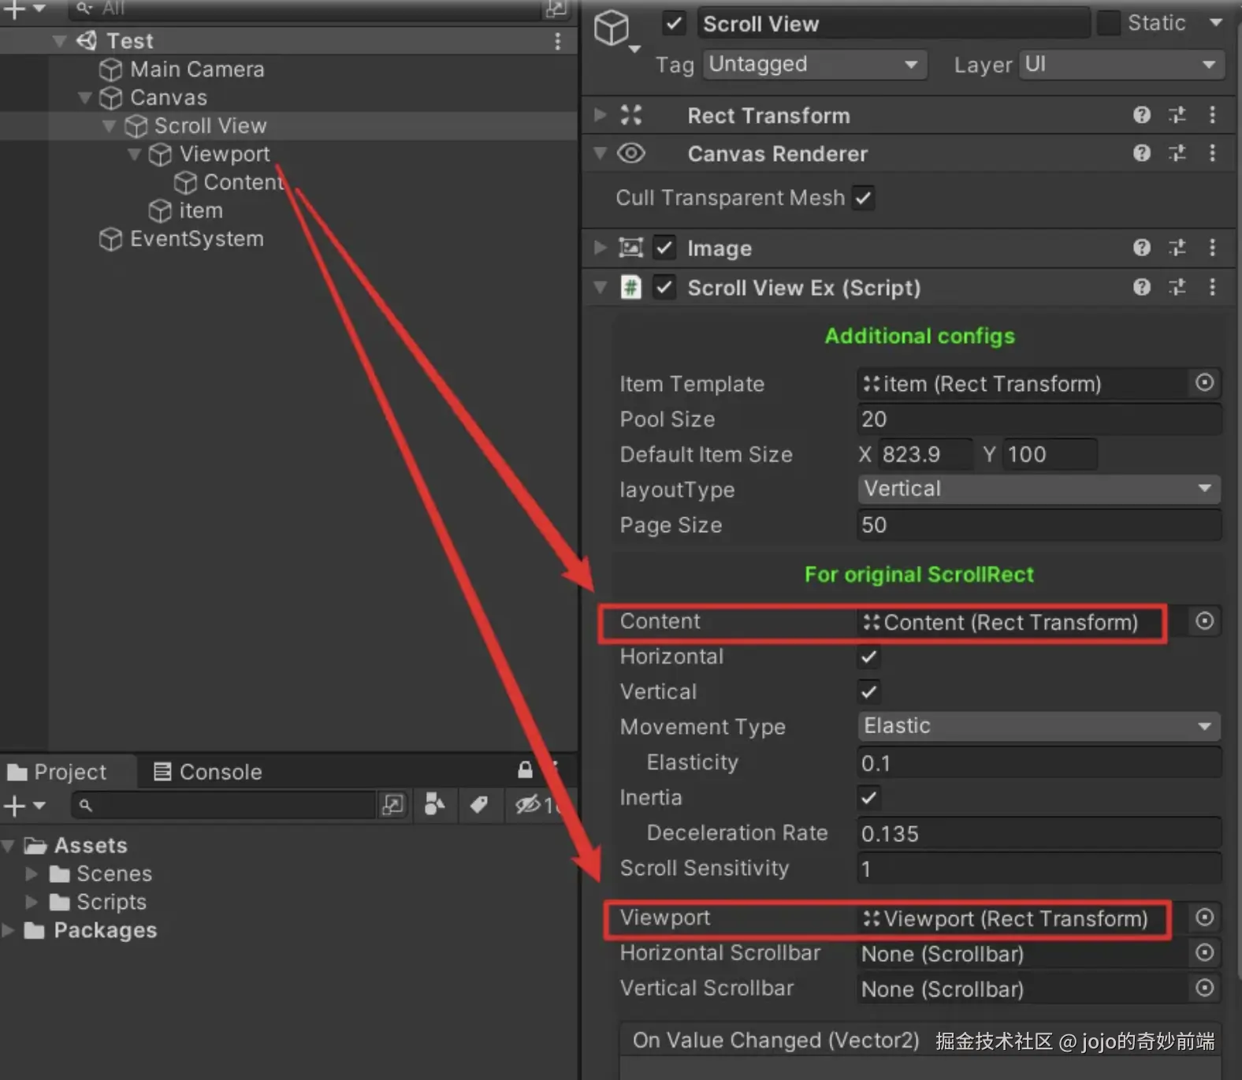The height and width of the screenshot is (1080, 1242).
Task: Open object picker for Horizontal Scrollbar
Action: [x=1204, y=952]
